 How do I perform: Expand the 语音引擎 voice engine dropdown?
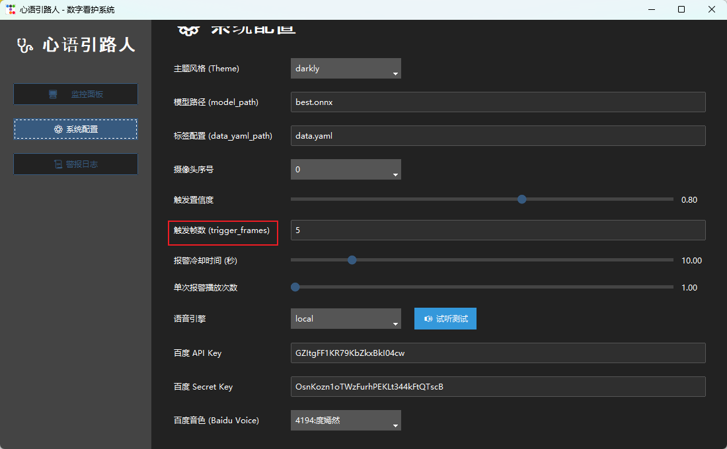346,319
